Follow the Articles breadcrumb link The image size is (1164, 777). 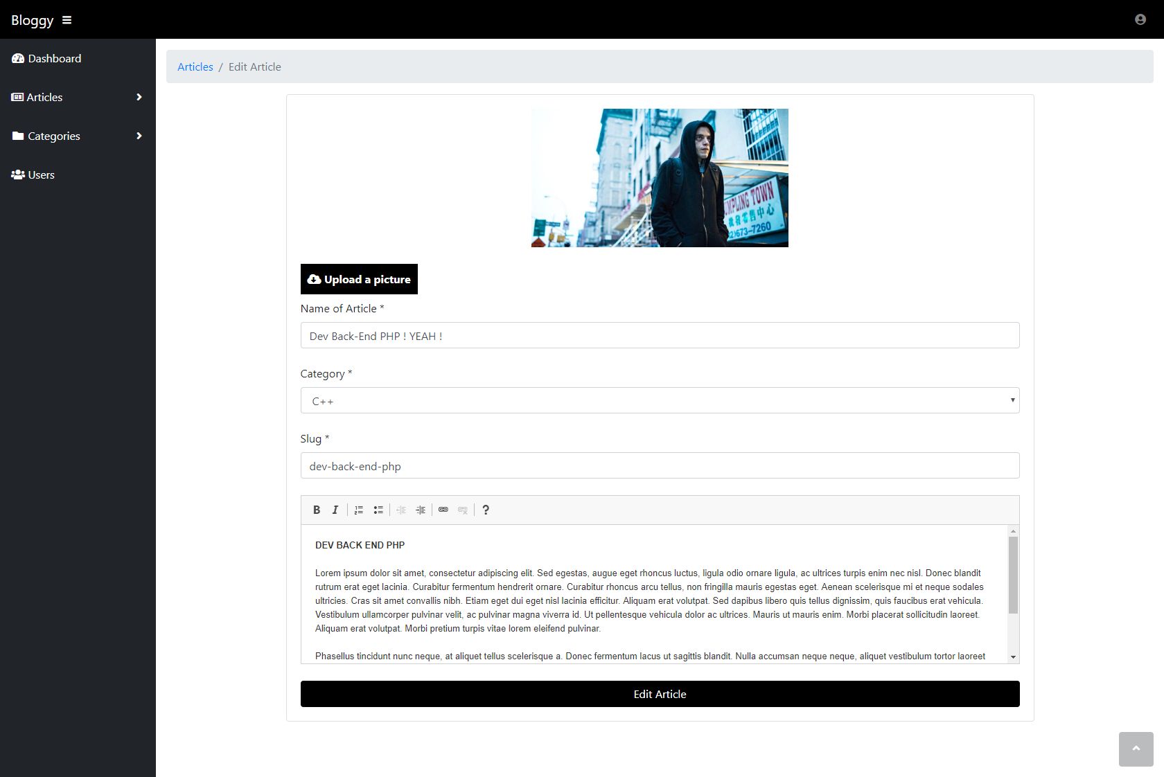(x=195, y=66)
